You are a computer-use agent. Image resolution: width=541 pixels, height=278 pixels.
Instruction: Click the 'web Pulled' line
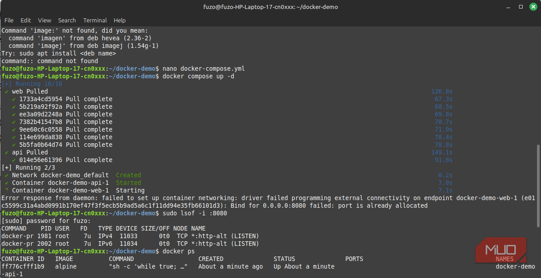coord(26,91)
